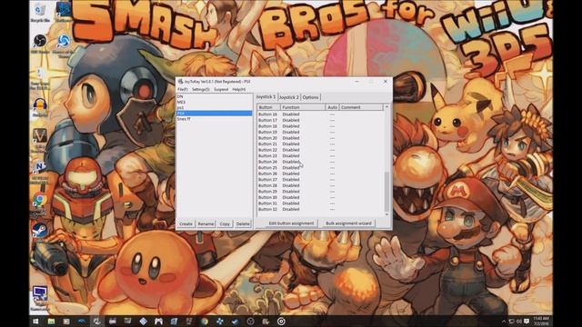Open the Google Chrome desktop icon
The width and height of the screenshot is (582, 327).
[39, 201]
